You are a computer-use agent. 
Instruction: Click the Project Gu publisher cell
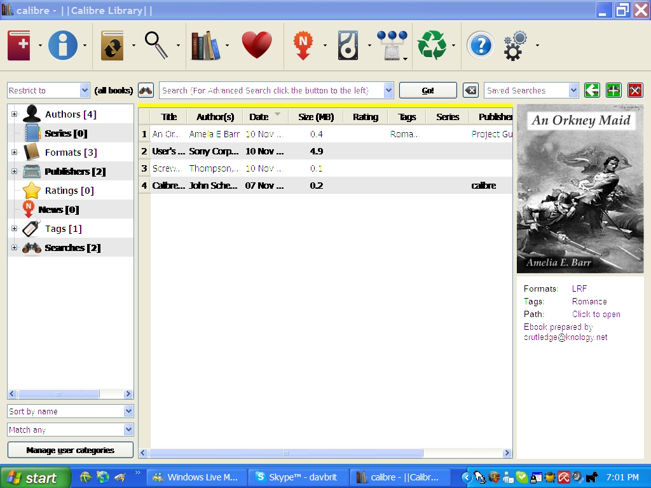tap(491, 134)
